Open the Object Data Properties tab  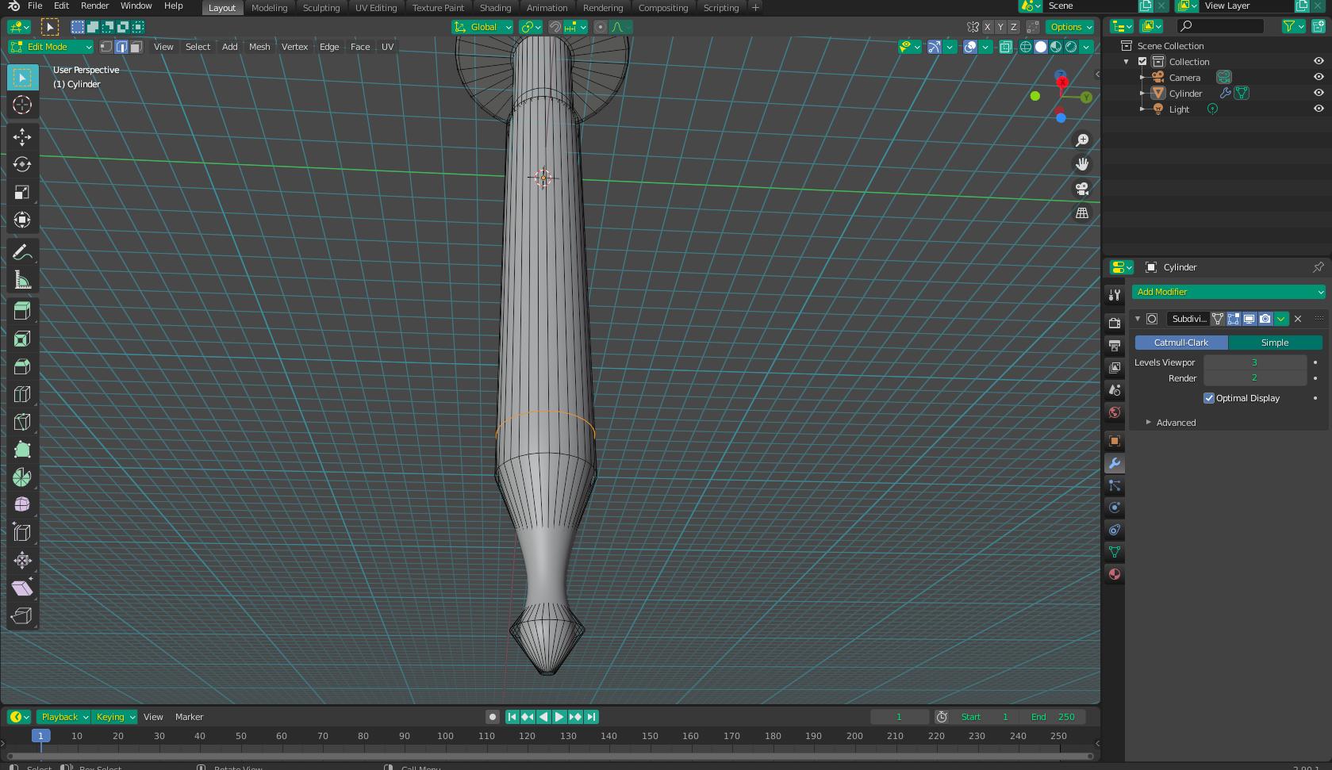click(x=1115, y=552)
